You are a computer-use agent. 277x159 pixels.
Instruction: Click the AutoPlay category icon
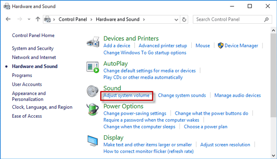tap(93, 67)
